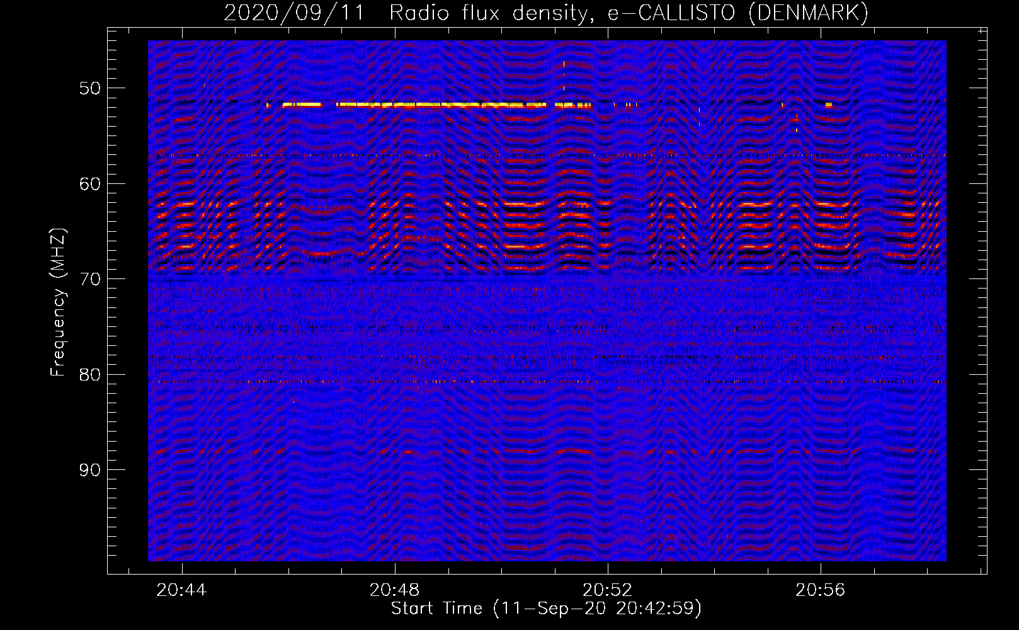Click the 'e-CALLISTO (DENMARK)' title text
Image resolution: width=1019 pixels, height=630 pixels.
(x=738, y=13)
